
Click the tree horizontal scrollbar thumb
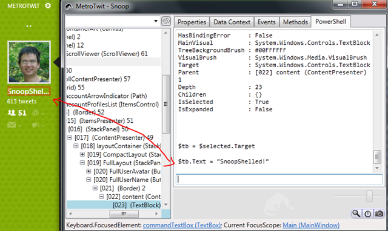coord(124,213)
